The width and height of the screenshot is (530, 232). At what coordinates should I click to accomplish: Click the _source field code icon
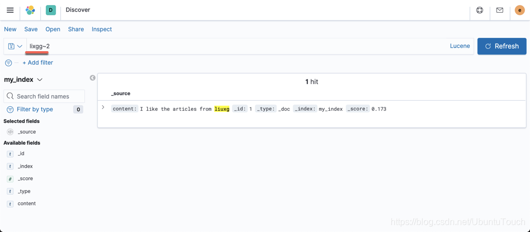[x=10, y=132]
